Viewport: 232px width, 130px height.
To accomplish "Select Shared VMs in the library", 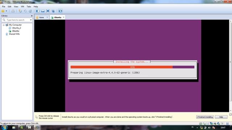I will pyautogui.click(x=14, y=34).
